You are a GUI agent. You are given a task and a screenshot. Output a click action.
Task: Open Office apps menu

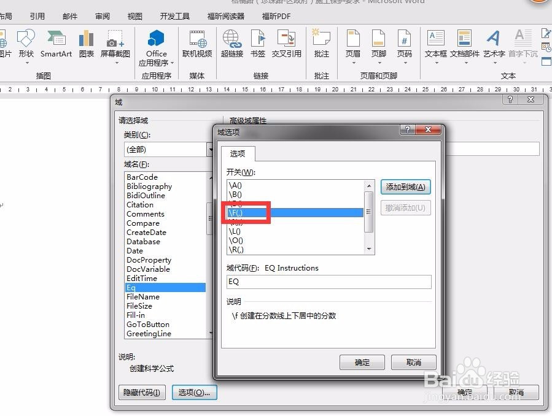(157, 48)
